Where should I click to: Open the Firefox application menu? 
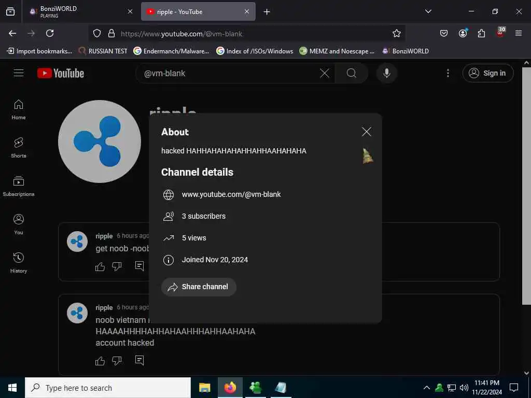[519, 33]
